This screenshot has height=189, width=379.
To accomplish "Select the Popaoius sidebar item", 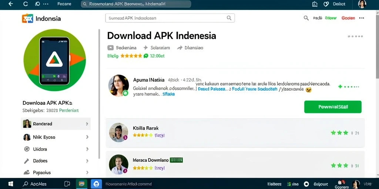I will click(x=56, y=173).
